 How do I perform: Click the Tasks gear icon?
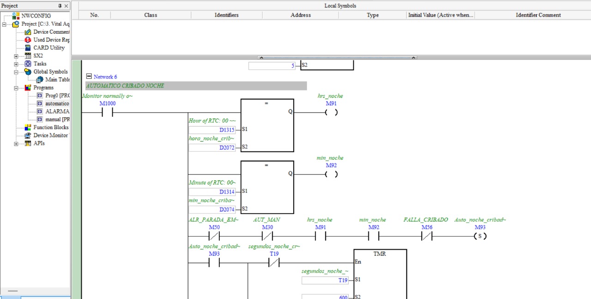point(28,64)
